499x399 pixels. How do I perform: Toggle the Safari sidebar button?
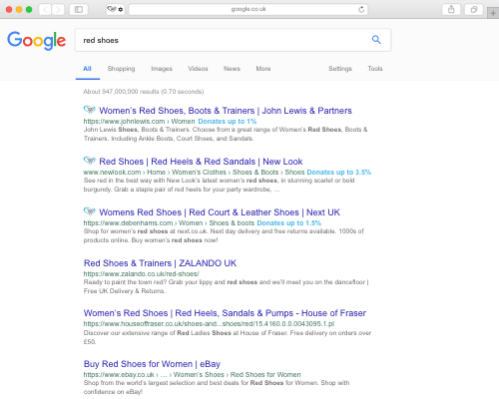[x=79, y=9]
